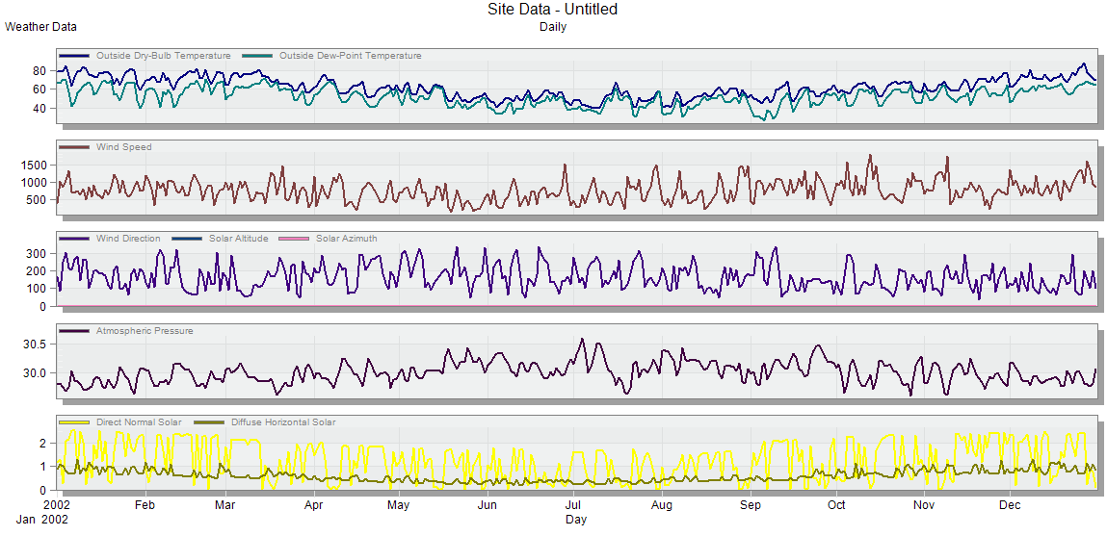Click the Solar Altitude legend swatch
The height and width of the screenshot is (536, 1107).
(x=187, y=239)
